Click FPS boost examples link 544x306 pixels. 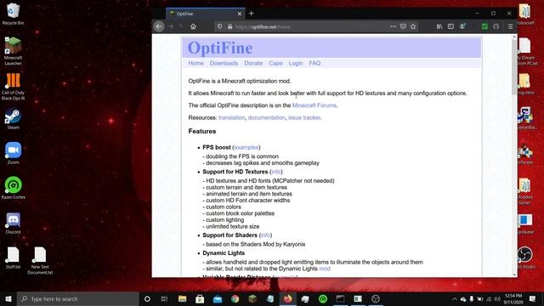(x=246, y=147)
